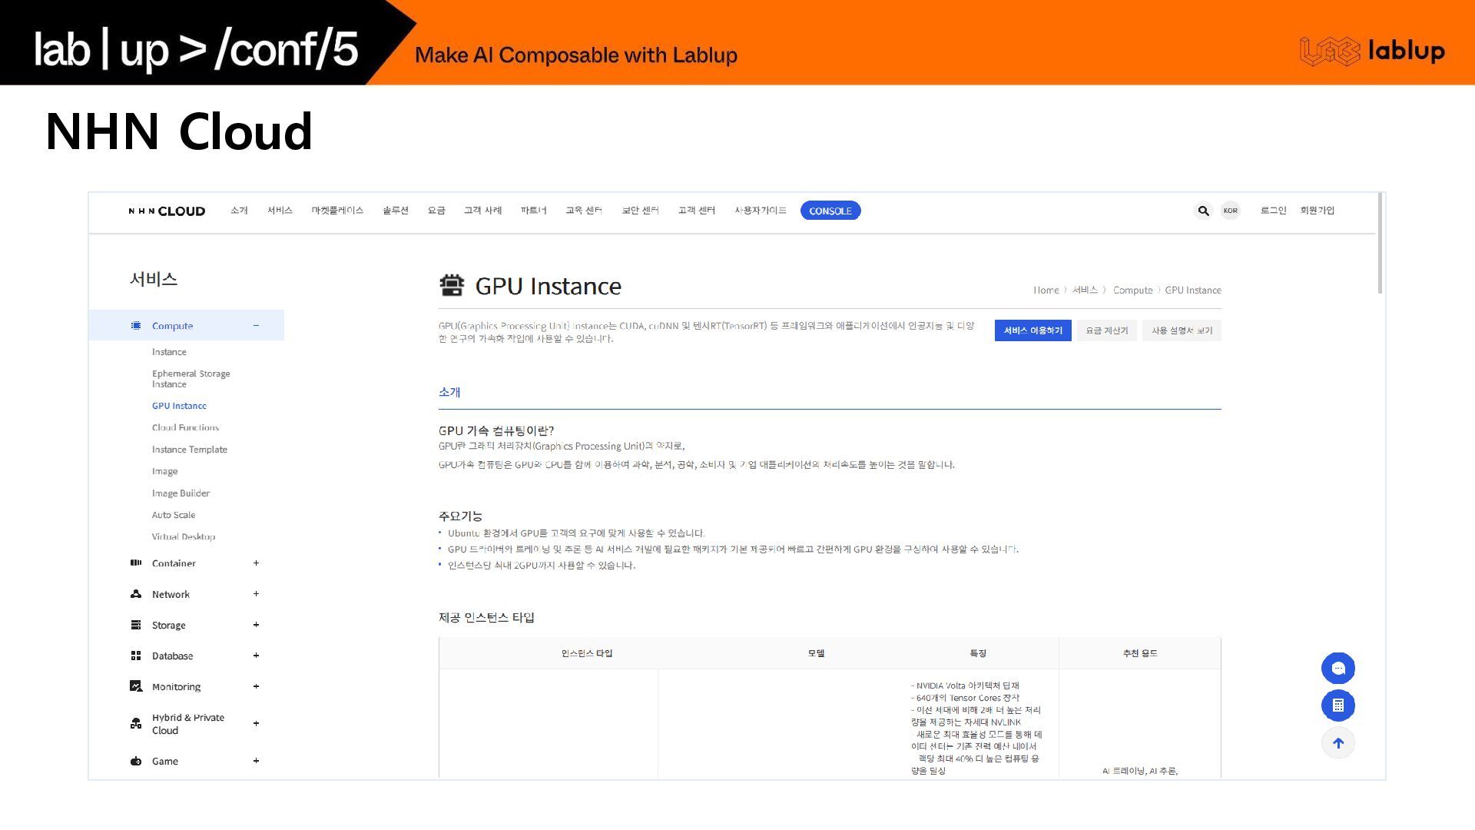Click the Game controller icon
Image resolution: width=1475 pixels, height=830 pixels.
tap(136, 761)
